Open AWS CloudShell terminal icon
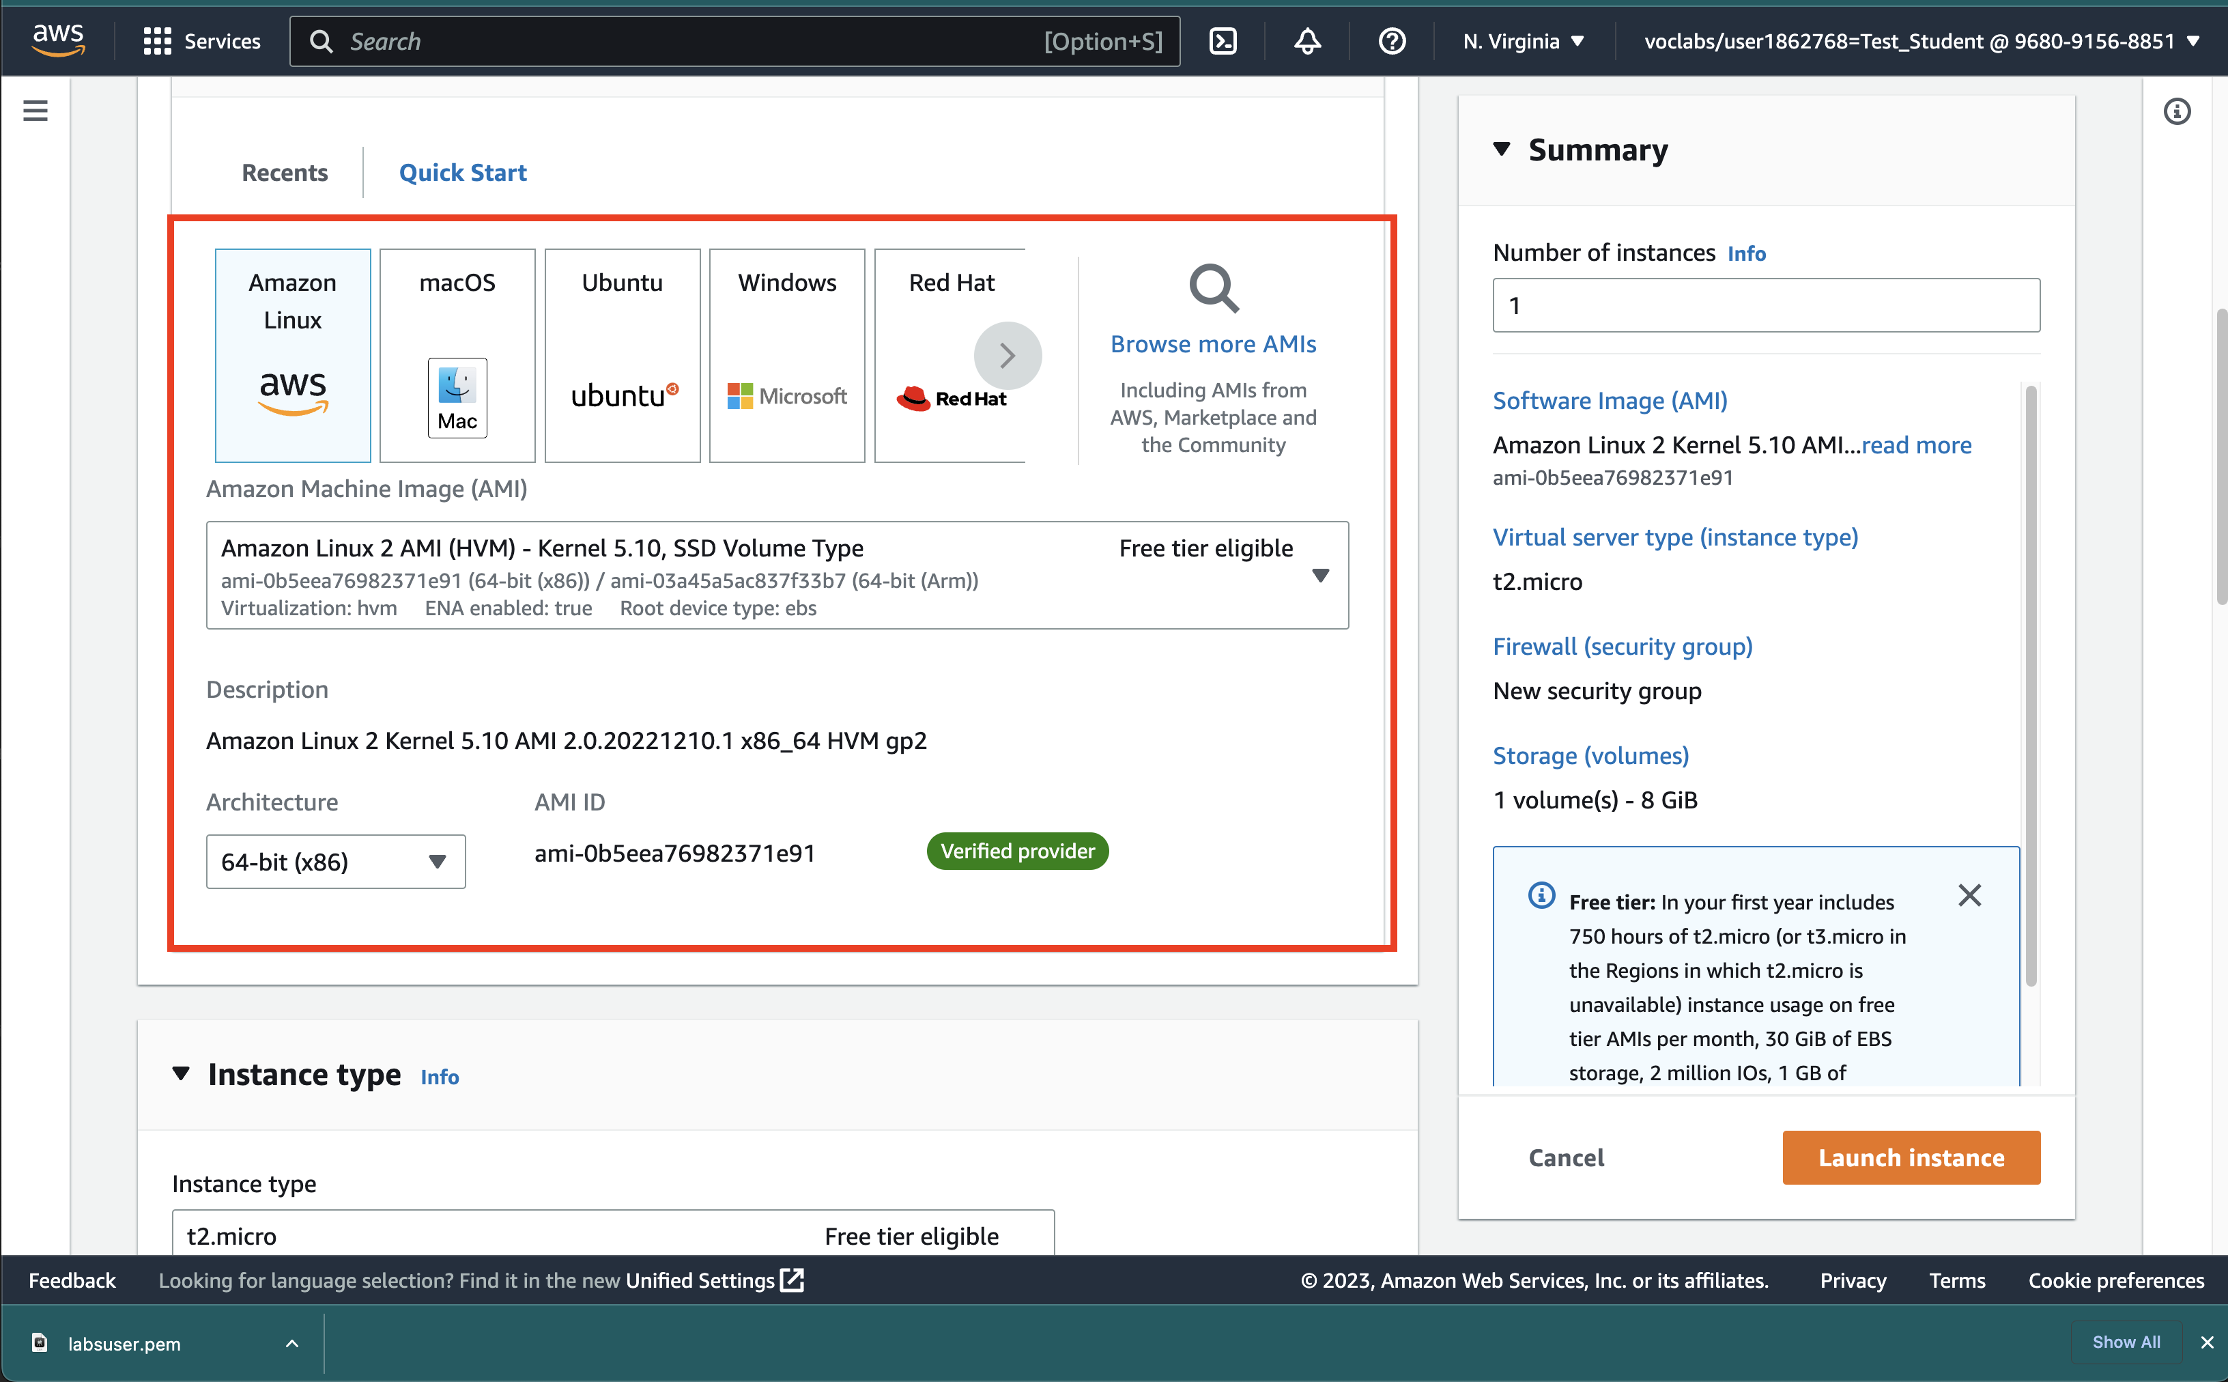This screenshot has width=2228, height=1382. [1223, 41]
